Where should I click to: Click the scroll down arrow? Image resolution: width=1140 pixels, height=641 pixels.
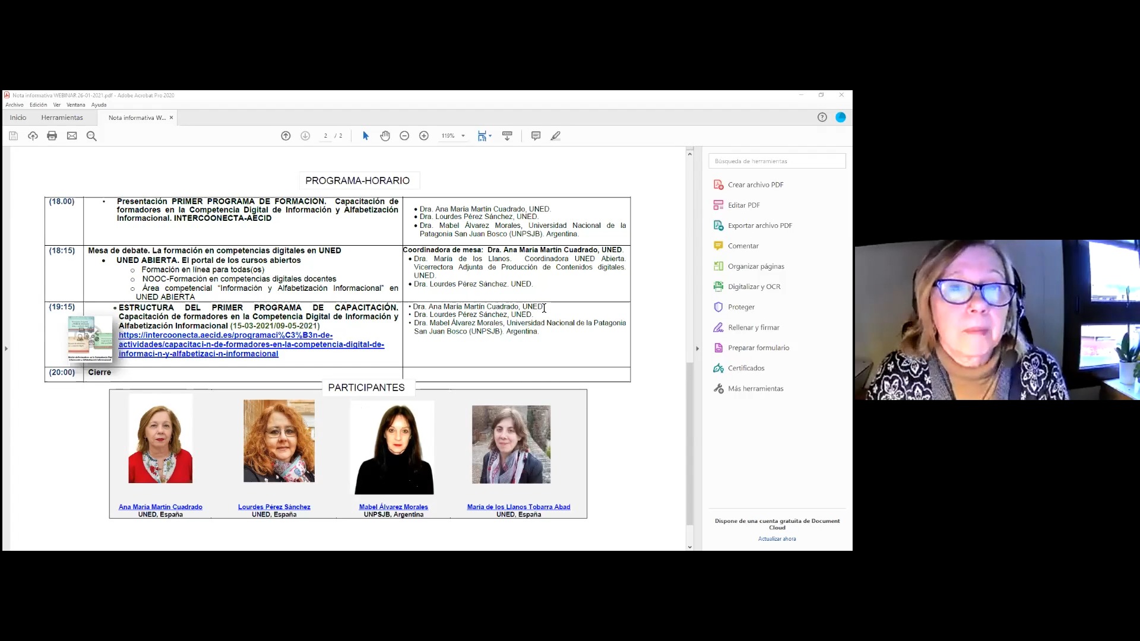(x=689, y=547)
